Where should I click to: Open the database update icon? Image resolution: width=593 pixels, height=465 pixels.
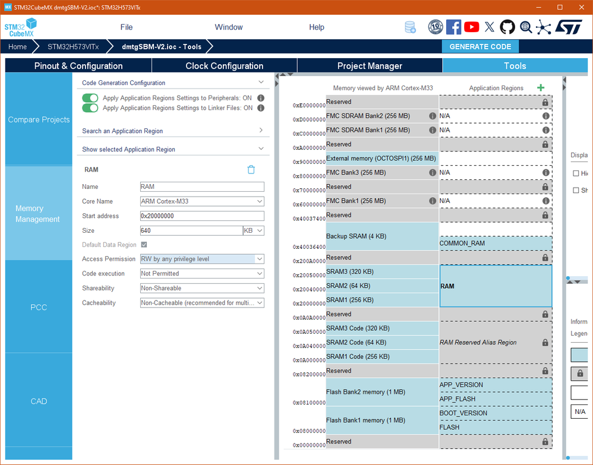coord(410,27)
